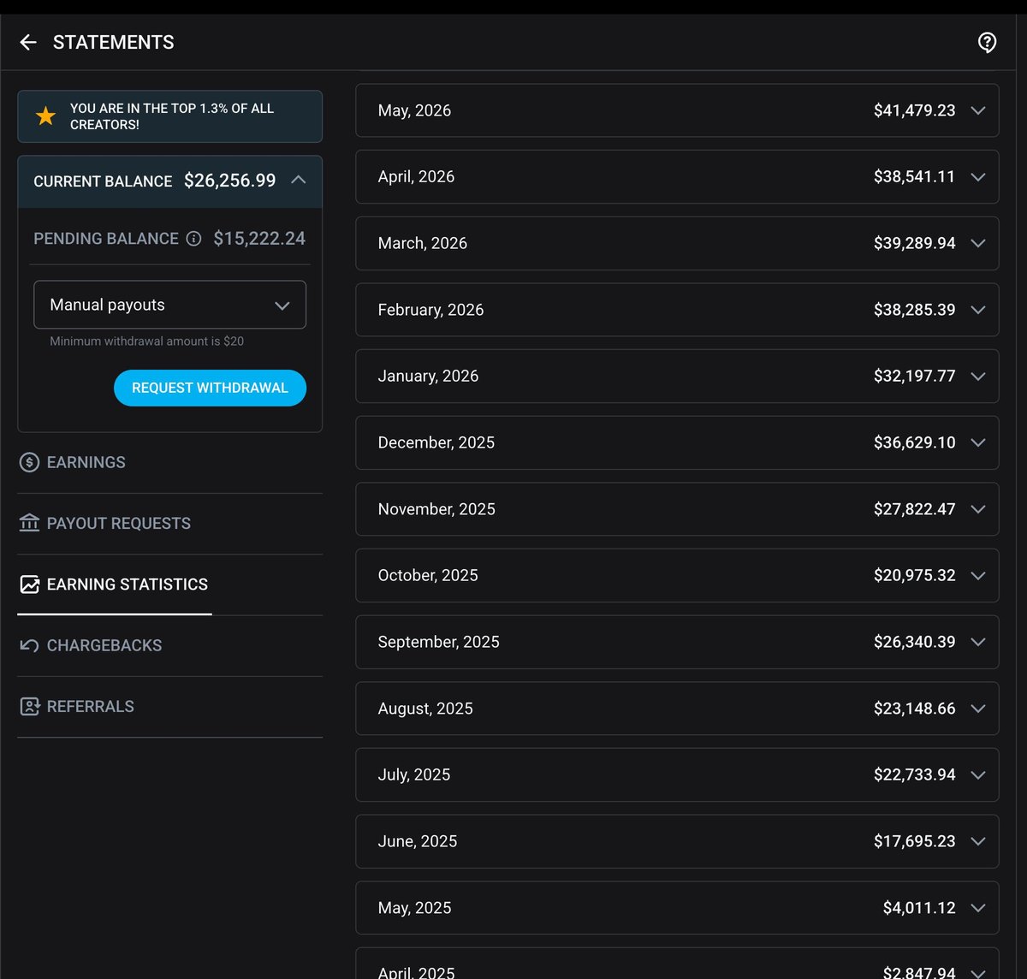This screenshot has width=1027, height=979.
Task: Expand the November, 2025 statement
Action: pos(677,509)
